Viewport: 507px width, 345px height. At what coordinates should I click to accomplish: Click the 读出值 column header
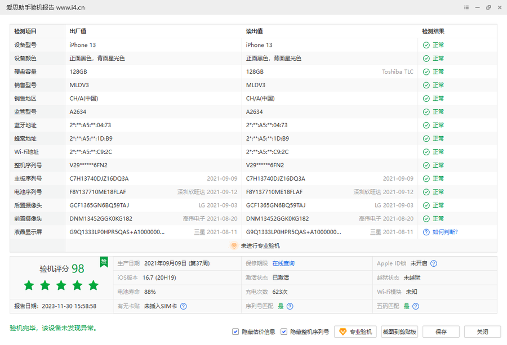tap(255, 32)
